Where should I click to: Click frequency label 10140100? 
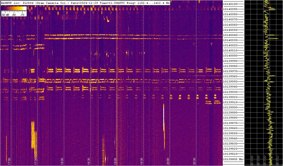(x=230, y=4)
